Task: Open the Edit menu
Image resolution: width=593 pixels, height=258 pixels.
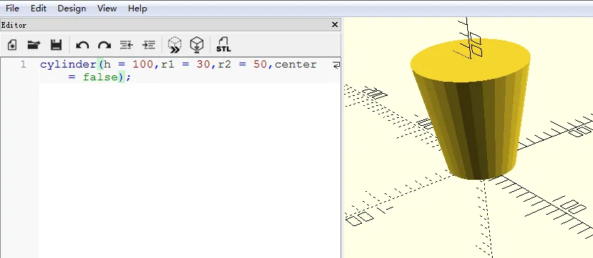Action: point(38,9)
